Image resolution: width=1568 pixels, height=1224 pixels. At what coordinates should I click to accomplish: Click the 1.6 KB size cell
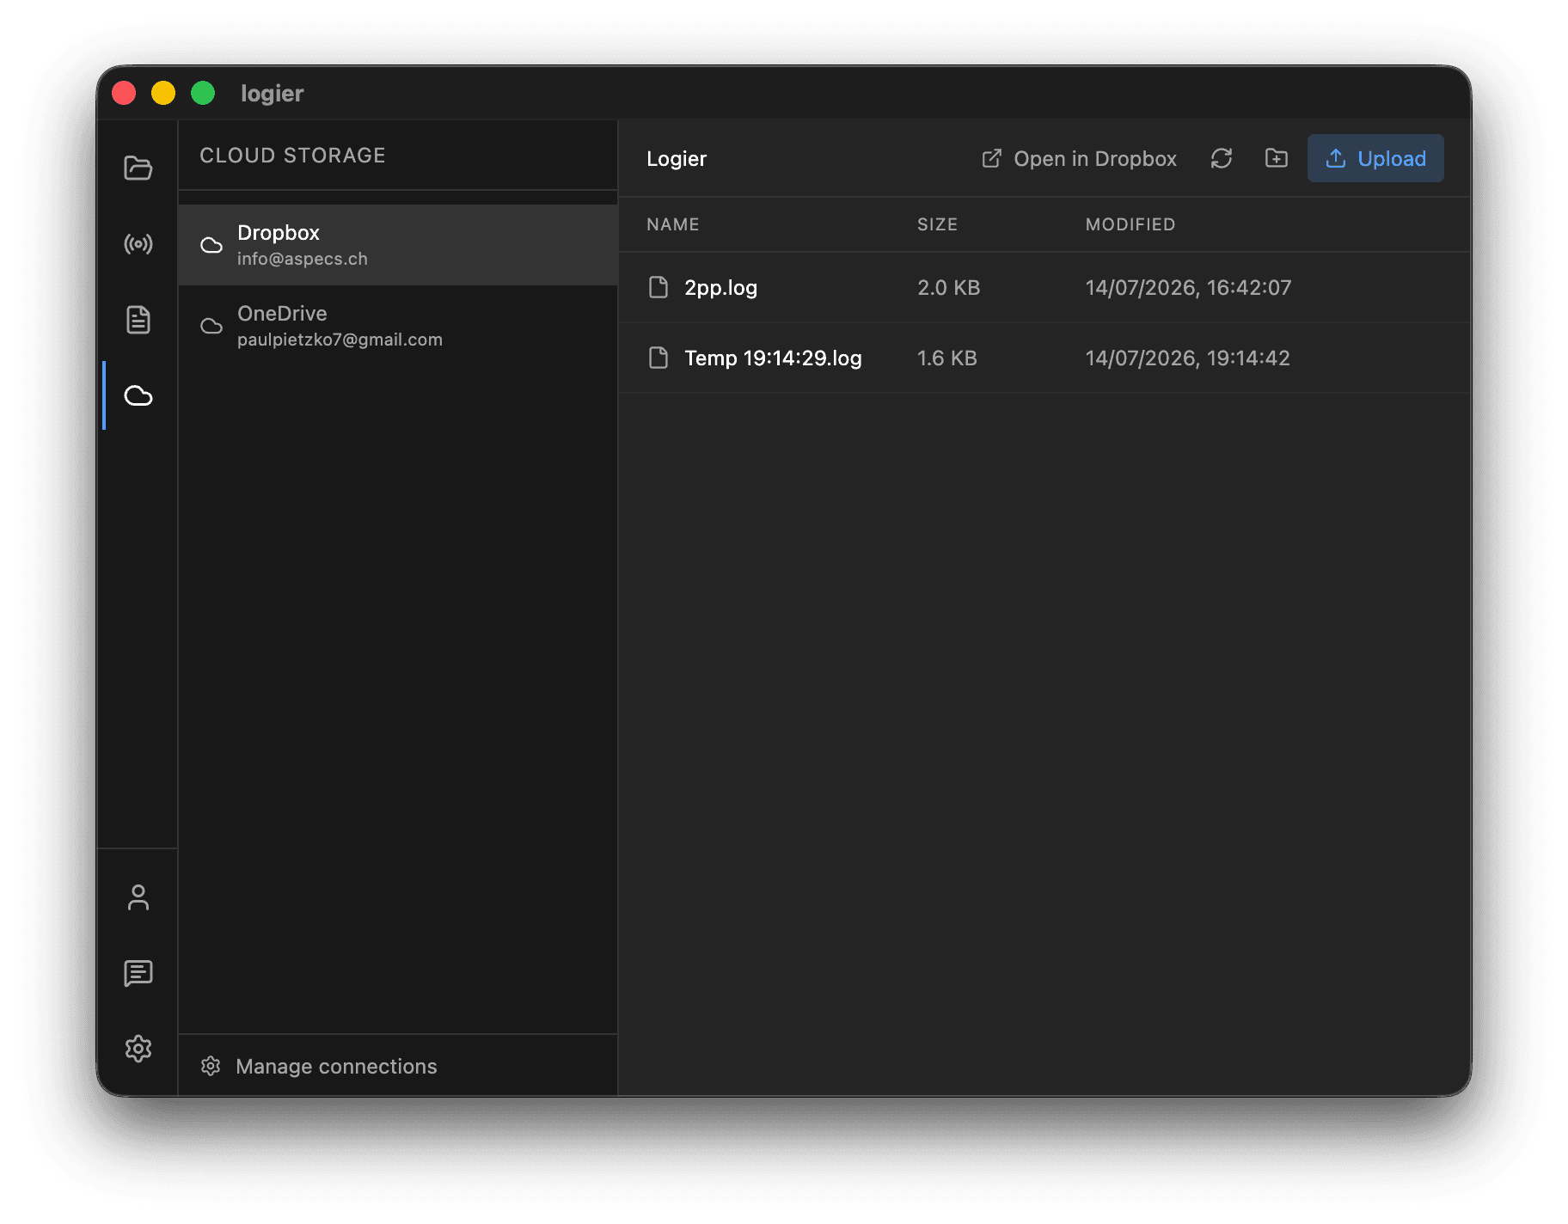pos(946,358)
